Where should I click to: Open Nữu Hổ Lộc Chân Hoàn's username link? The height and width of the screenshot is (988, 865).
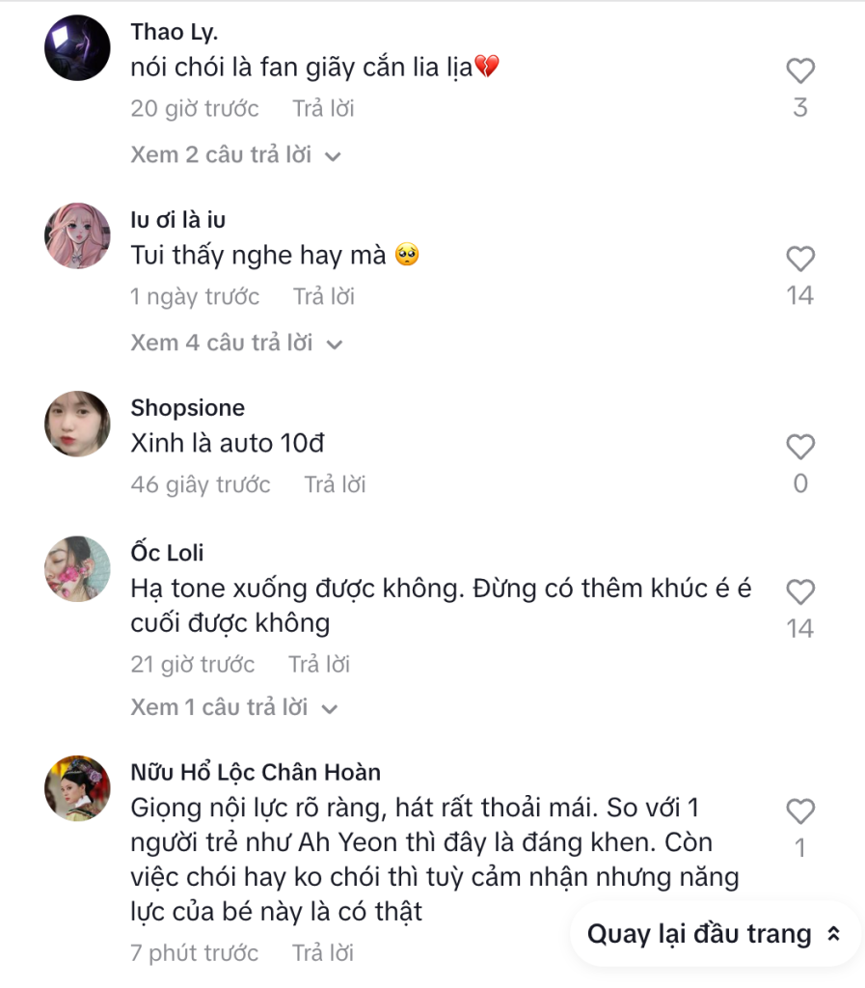tap(257, 772)
